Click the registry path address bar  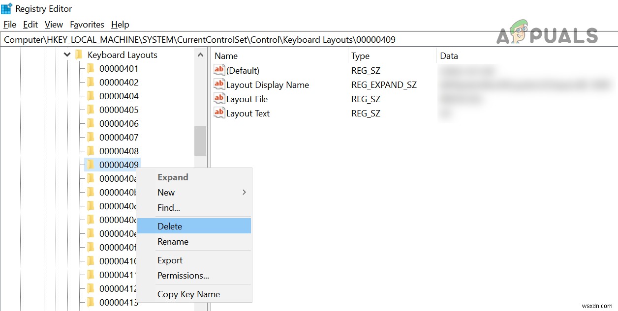(x=309, y=39)
